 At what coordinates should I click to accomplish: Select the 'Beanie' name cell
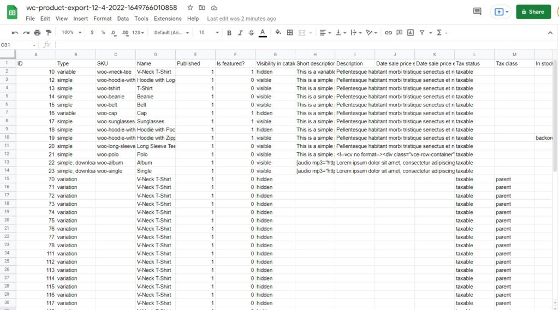(156, 97)
